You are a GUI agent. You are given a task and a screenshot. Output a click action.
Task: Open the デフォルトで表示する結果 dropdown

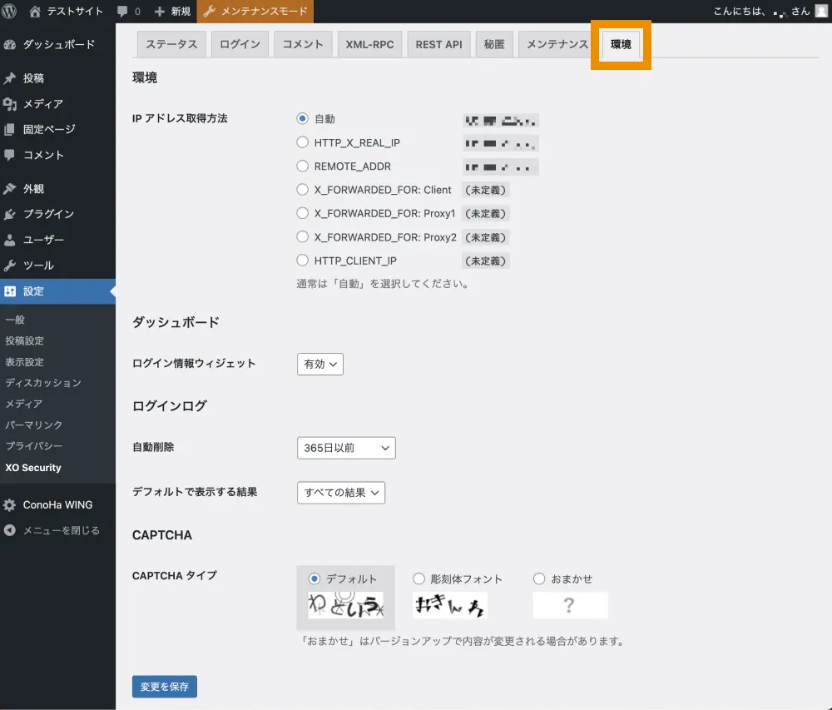tap(341, 493)
